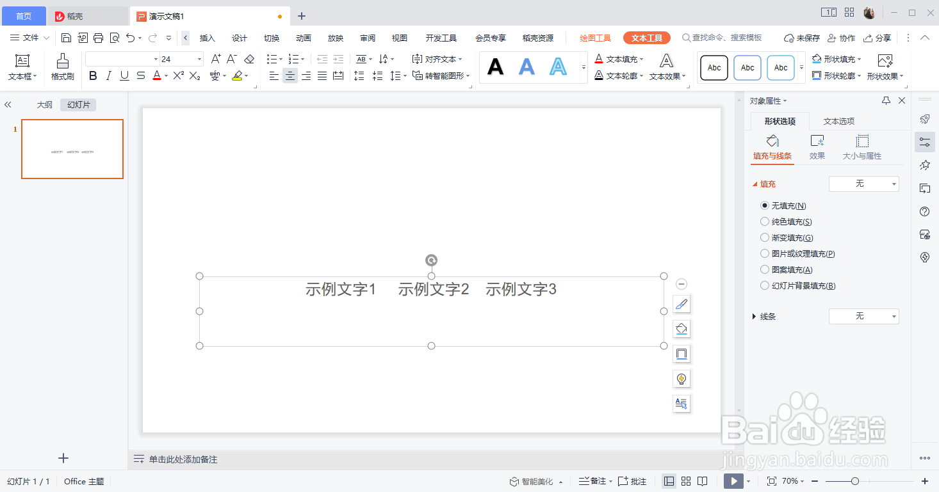Switch to the 插入 ribbon tab
Image resolution: width=939 pixels, height=492 pixels.
pyautogui.click(x=207, y=38)
